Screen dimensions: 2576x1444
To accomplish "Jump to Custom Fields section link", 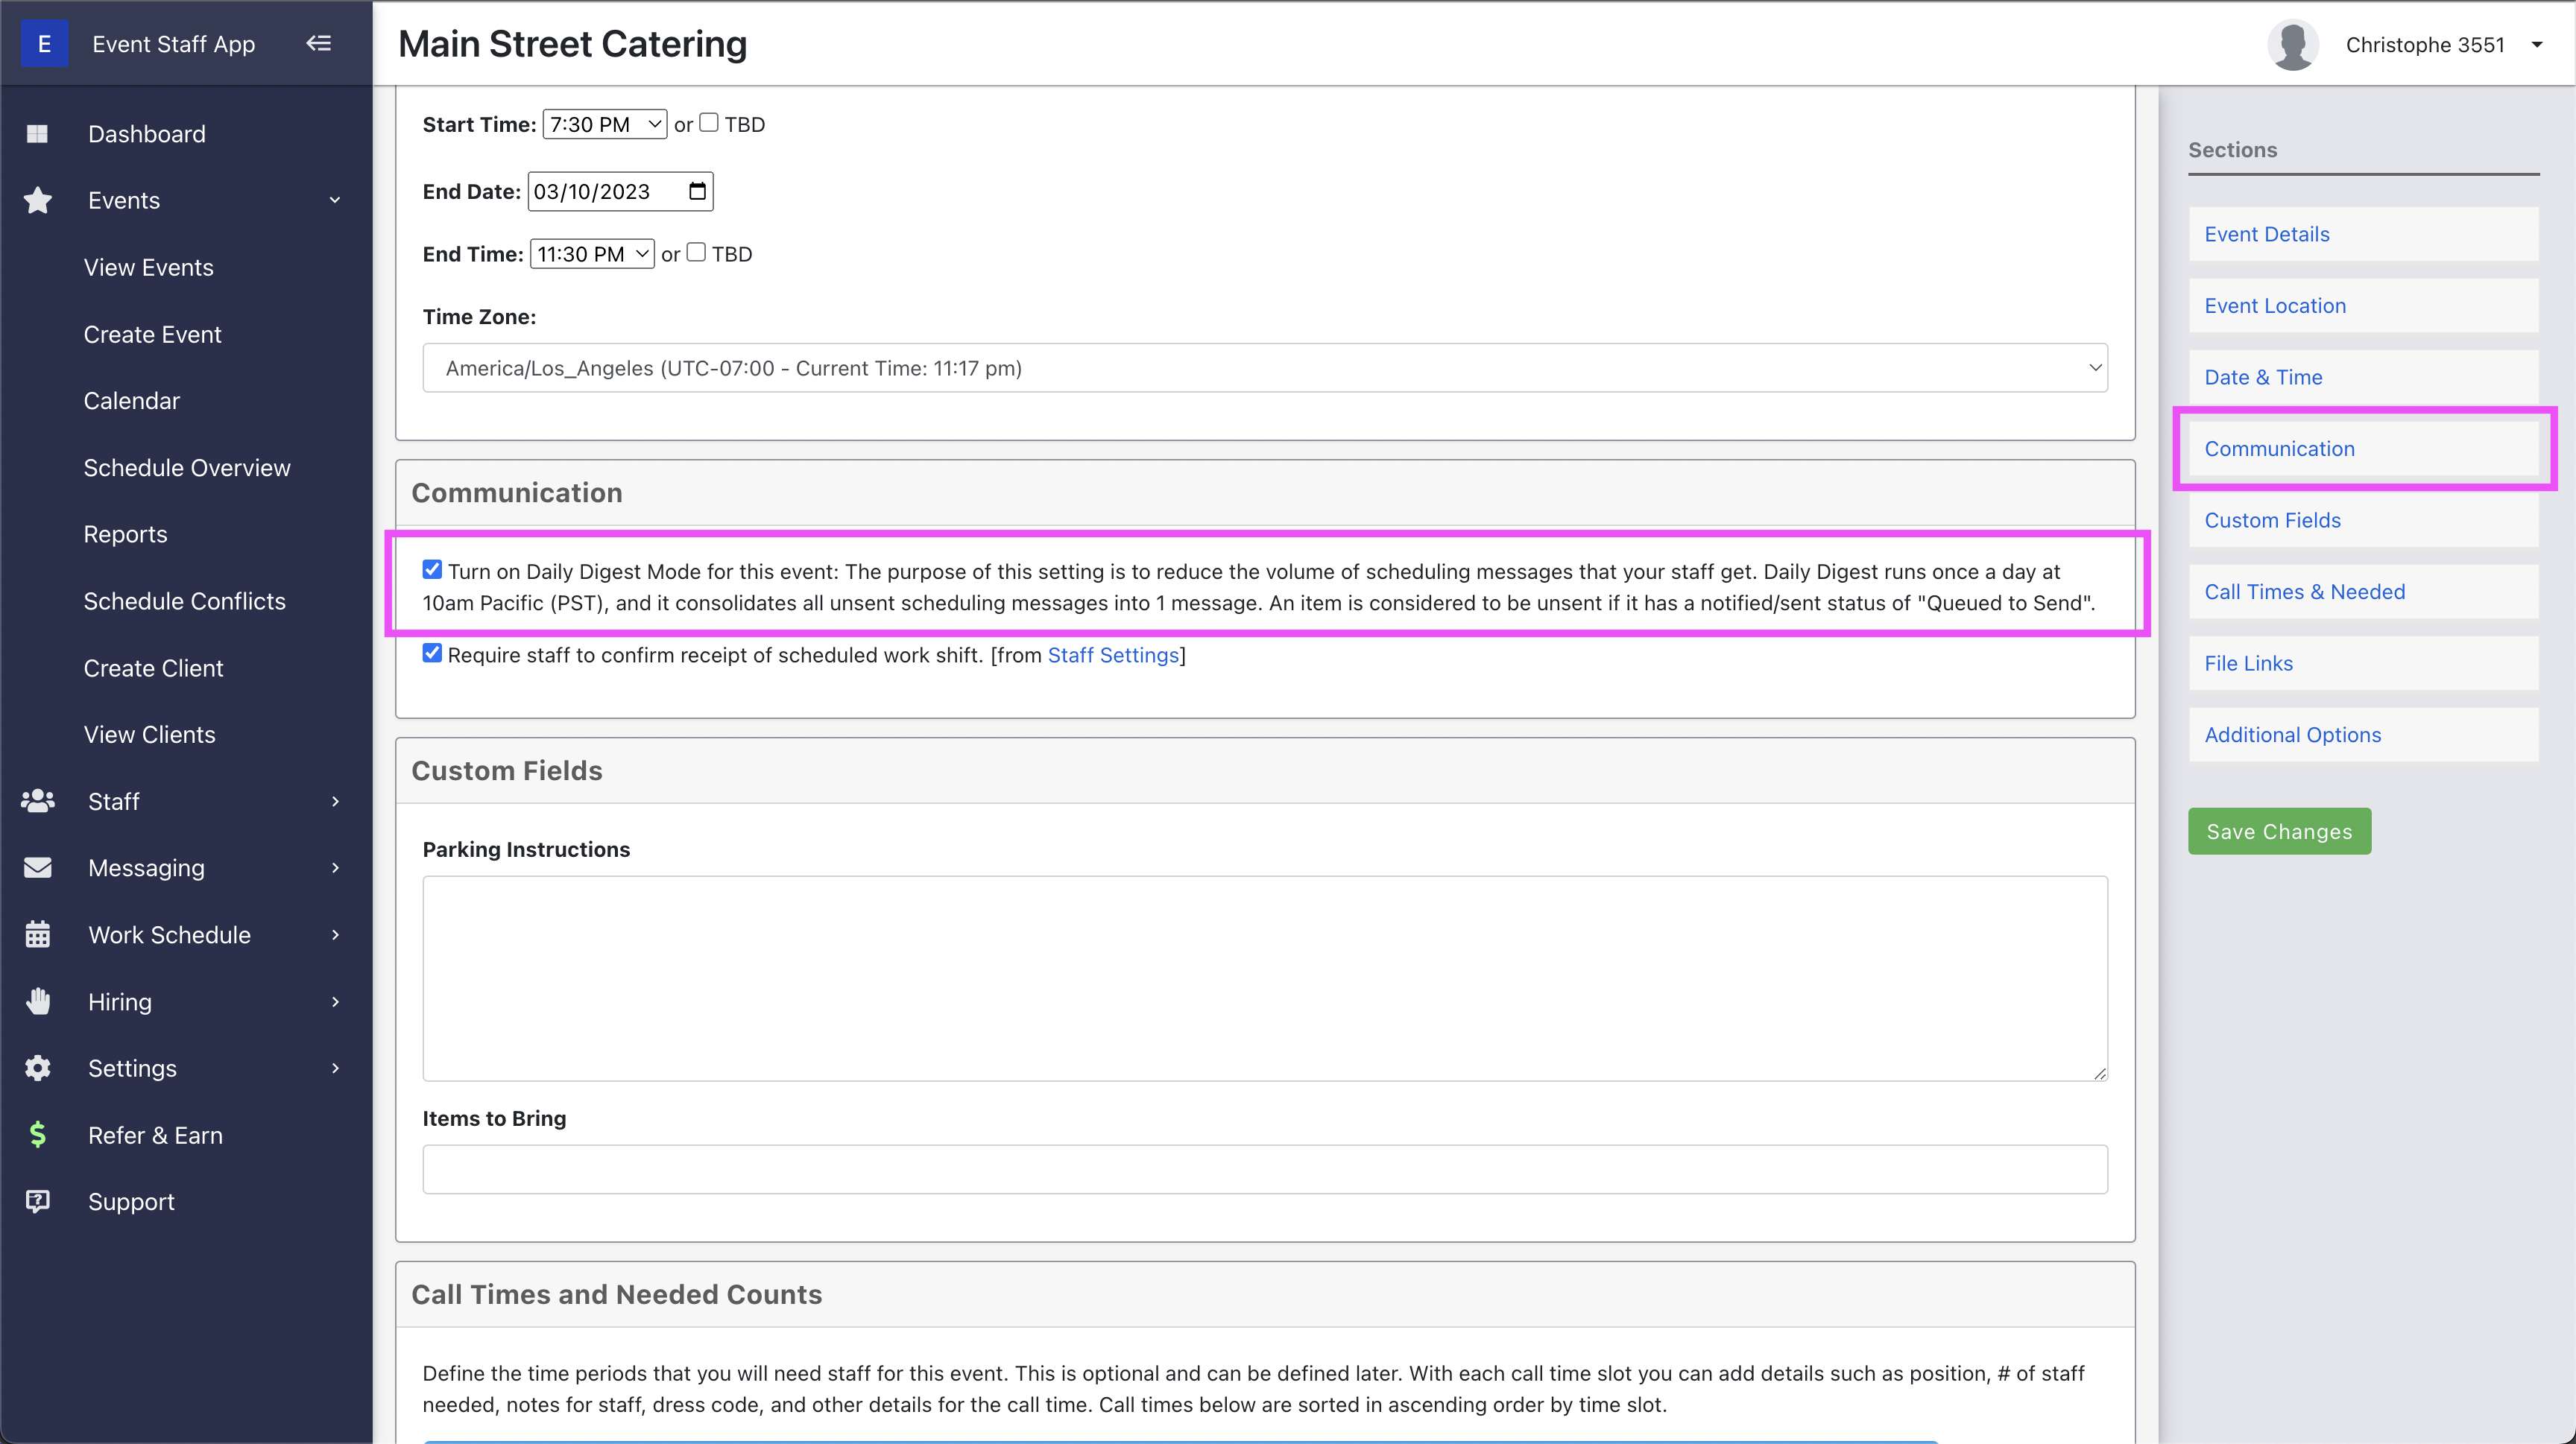I will (x=2363, y=519).
